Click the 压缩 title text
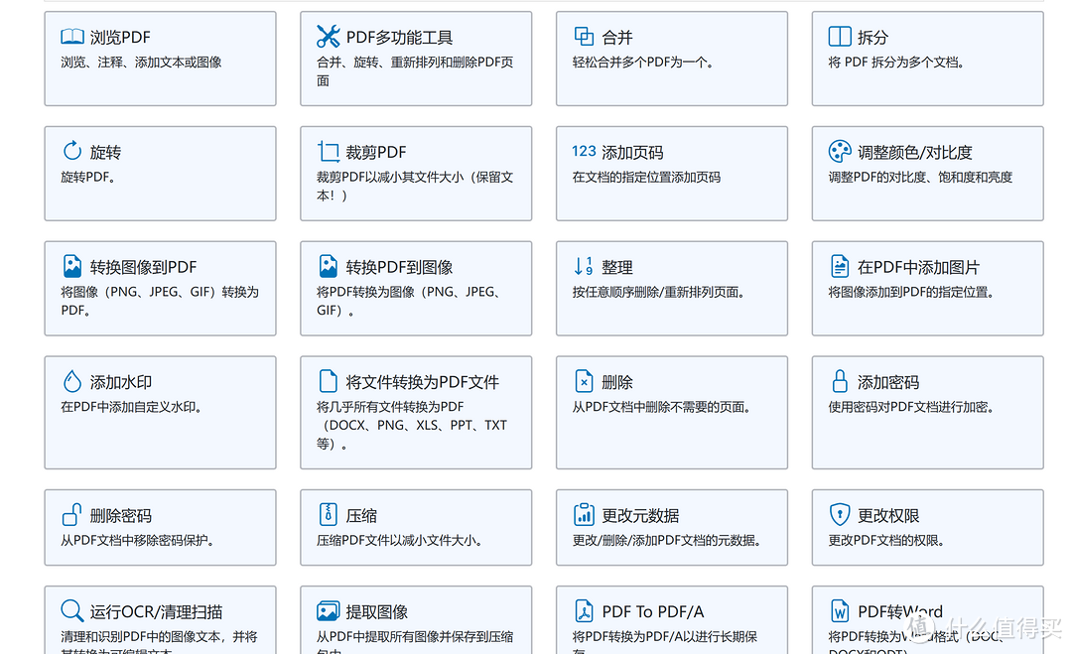 point(361,515)
